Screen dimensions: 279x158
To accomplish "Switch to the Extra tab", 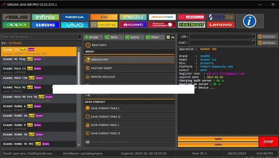I will [x=134, y=37].
